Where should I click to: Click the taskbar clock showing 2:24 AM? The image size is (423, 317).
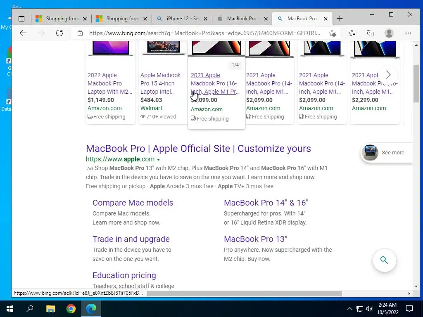tap(387, 309)
